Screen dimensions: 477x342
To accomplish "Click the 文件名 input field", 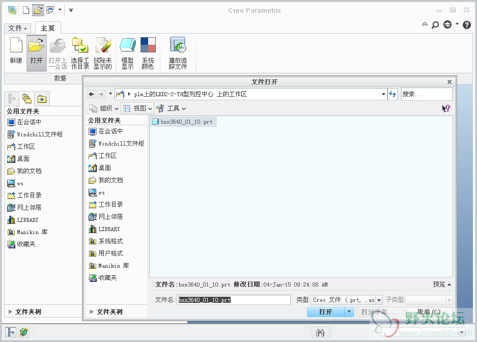I will (x=234, y=300).
